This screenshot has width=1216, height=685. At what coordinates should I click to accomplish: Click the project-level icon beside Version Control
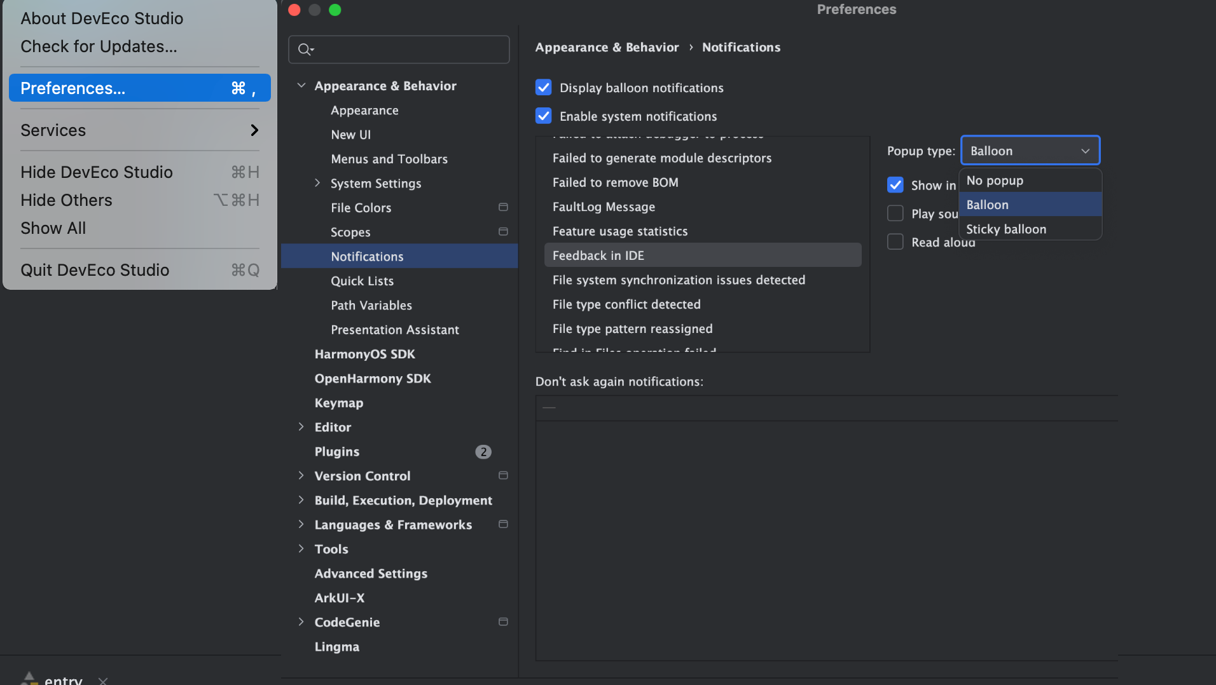tap(503, 475)
